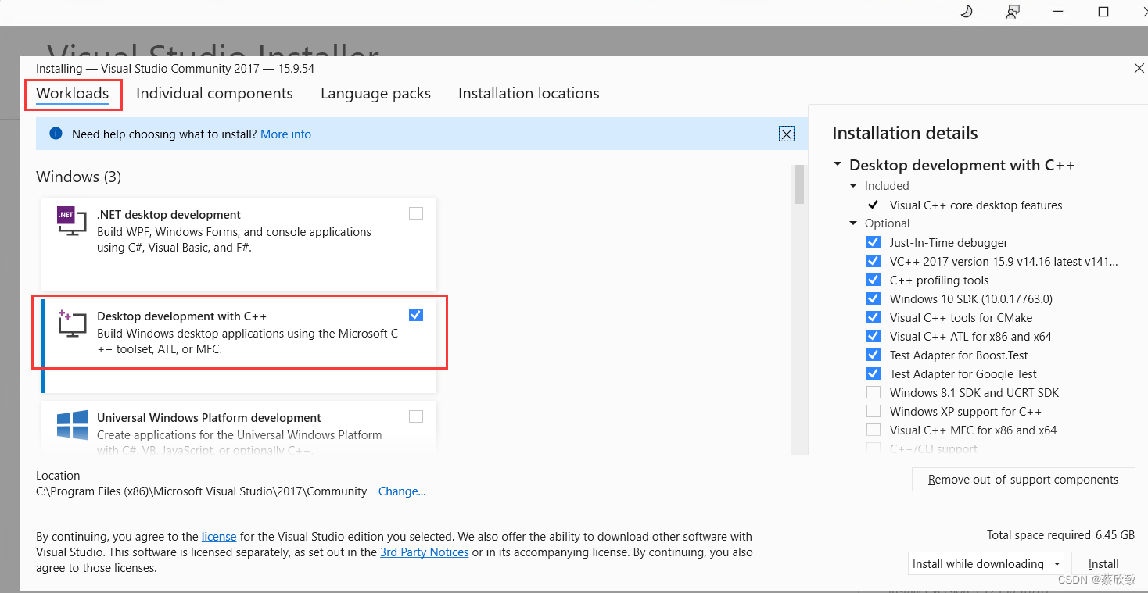Click the Windows (3) section heading
Screen dimensions: 1148x593
[79, 177]
